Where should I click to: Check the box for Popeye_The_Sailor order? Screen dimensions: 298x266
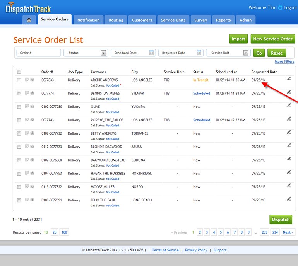pyautogui.click(x=19, y=120)
